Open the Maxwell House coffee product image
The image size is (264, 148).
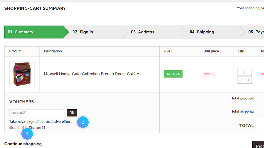pyautogui.click(x=22, y=74)
